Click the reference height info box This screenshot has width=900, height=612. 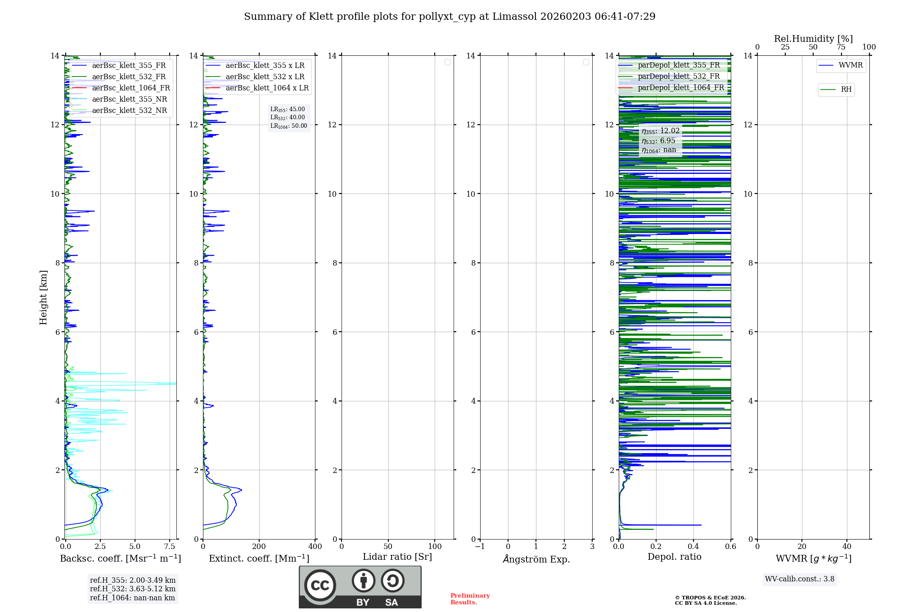pyautogui.click(x=132, y=589)
